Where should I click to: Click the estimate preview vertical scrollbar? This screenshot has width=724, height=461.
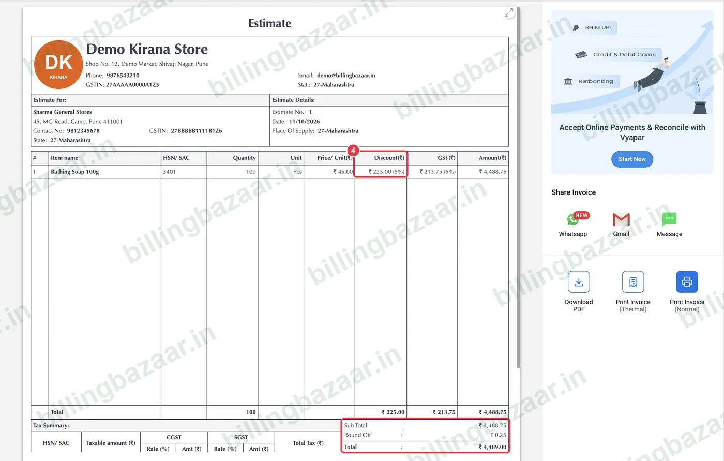(518, 187)
